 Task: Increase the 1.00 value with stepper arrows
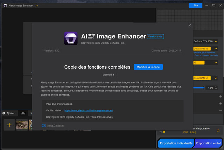point(216,87)
